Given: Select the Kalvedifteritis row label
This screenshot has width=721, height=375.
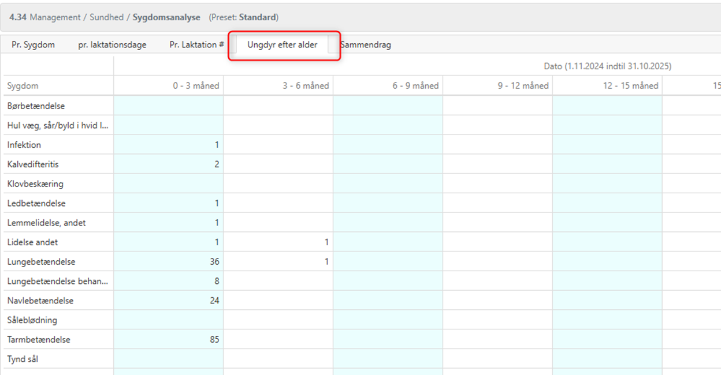Looking at the screenshot, I should [x=33, y=164].
